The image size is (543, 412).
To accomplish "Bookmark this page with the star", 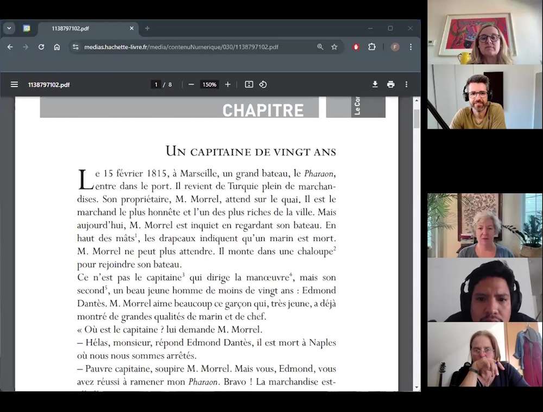I will [x=334, y=47].
